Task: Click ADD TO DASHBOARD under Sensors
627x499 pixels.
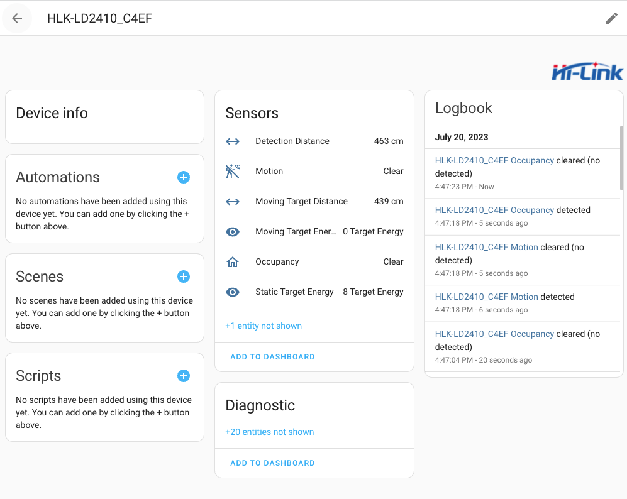Action: point(272,357)
